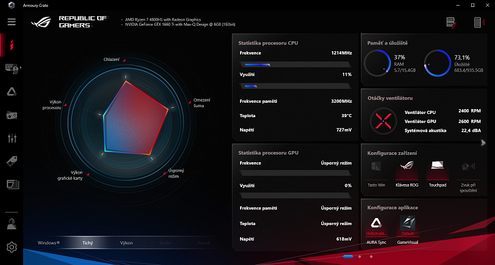
Task: Go to the third page indicator dot
Action: point(371,256)
